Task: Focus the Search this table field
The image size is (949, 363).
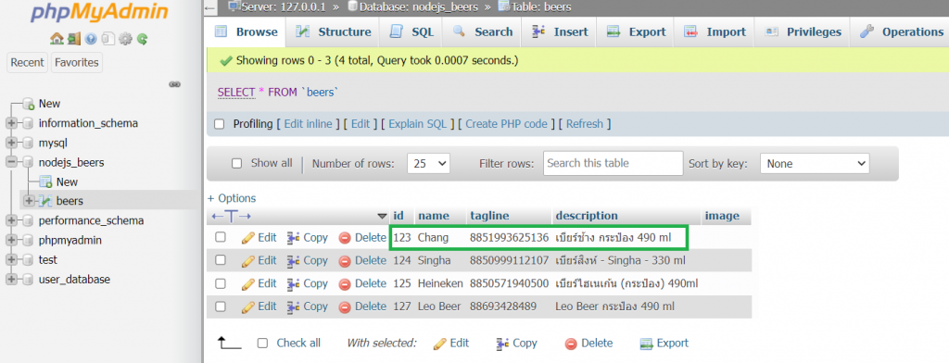Action: tap(614, 163)
